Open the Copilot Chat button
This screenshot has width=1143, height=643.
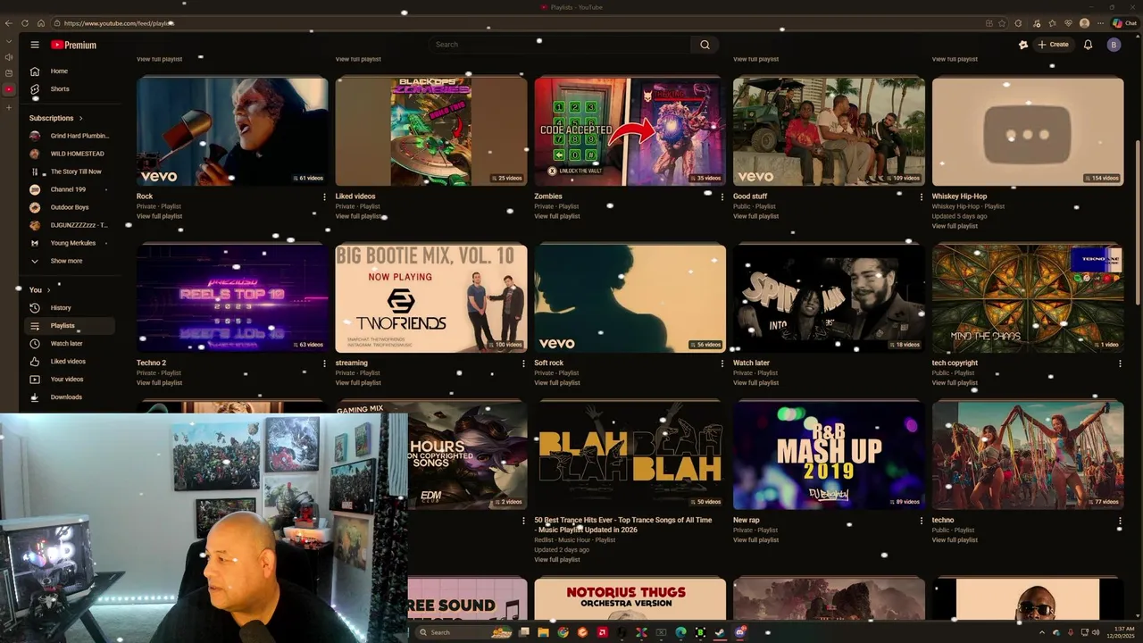point(1124,23)
